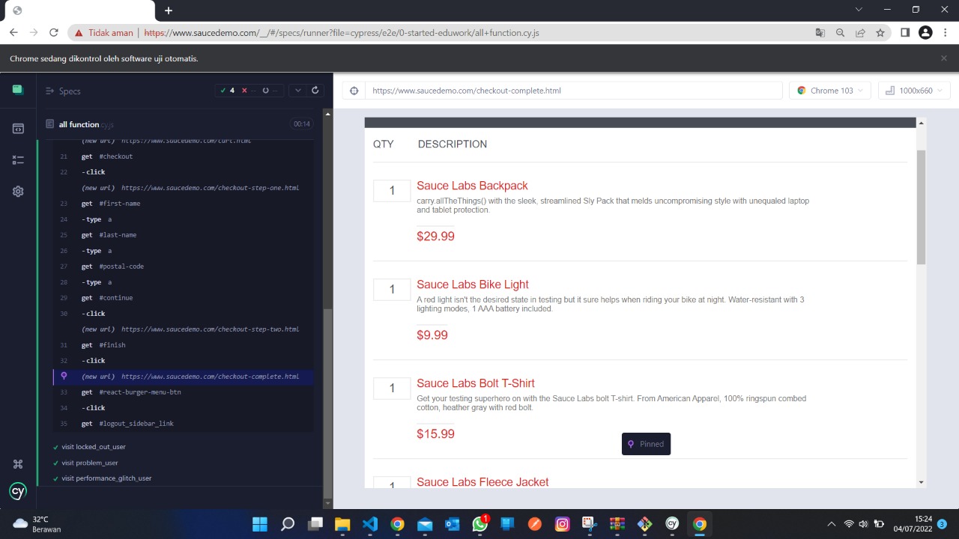Click the preview page vertical scrollbar thumb
Viewport: 959px width, 539px height.
(x=921, y=207)
